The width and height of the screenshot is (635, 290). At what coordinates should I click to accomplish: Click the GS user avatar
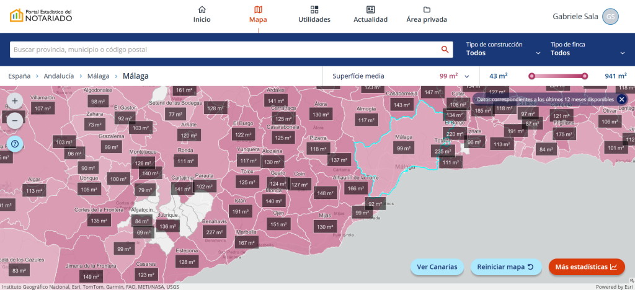pyautogui.click(x=610, y=17)
